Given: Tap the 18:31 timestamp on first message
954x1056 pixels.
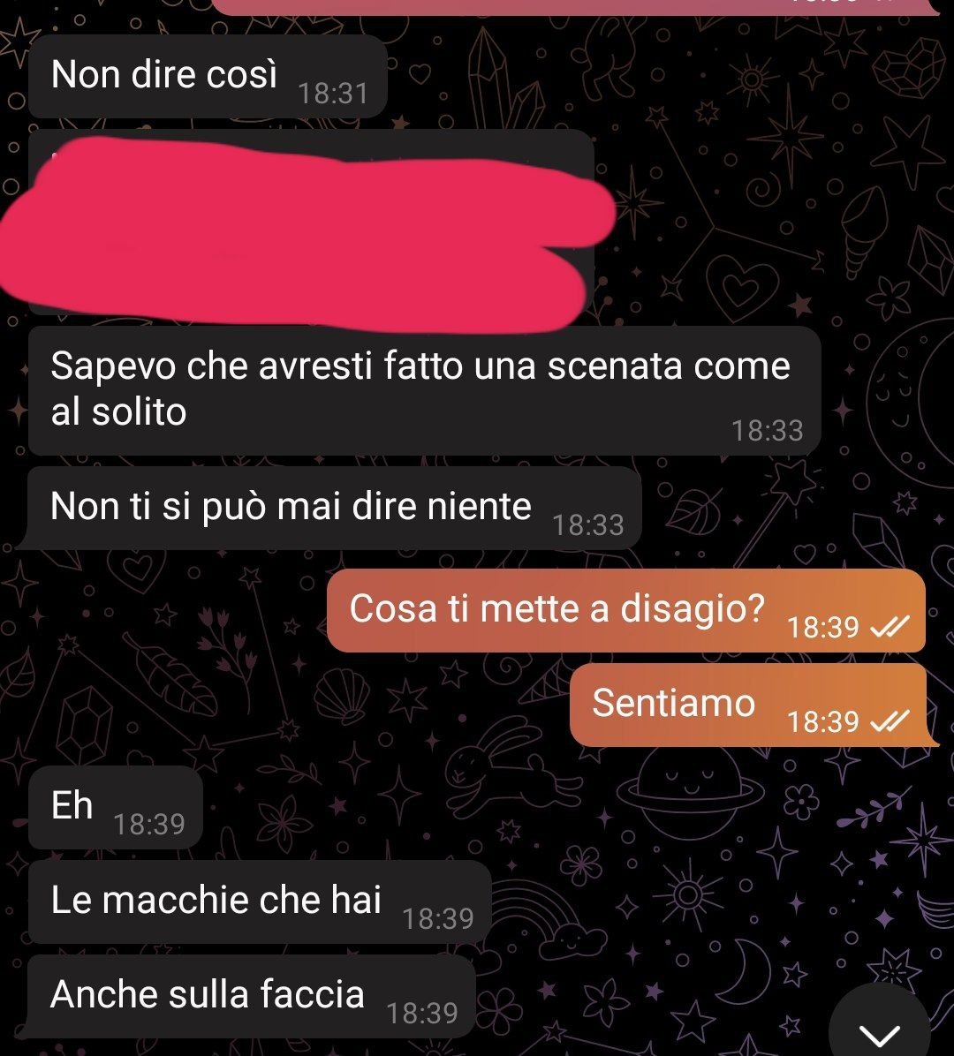Looking at the screenshot, I should click(x=333, y=94).
